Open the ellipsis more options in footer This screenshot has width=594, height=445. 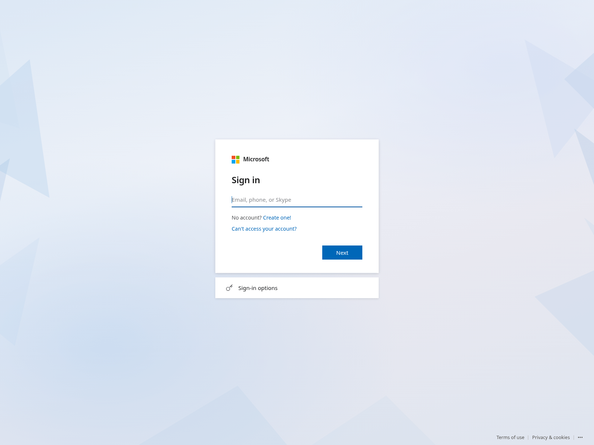point(580,438)
